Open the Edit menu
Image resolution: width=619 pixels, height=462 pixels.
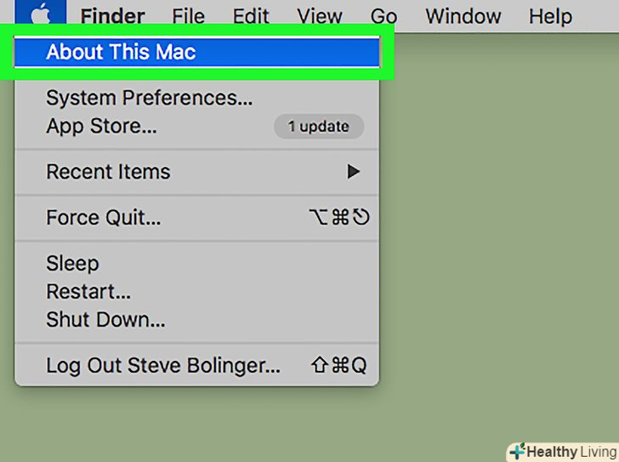pyautogui.click(x=251, y=16)
